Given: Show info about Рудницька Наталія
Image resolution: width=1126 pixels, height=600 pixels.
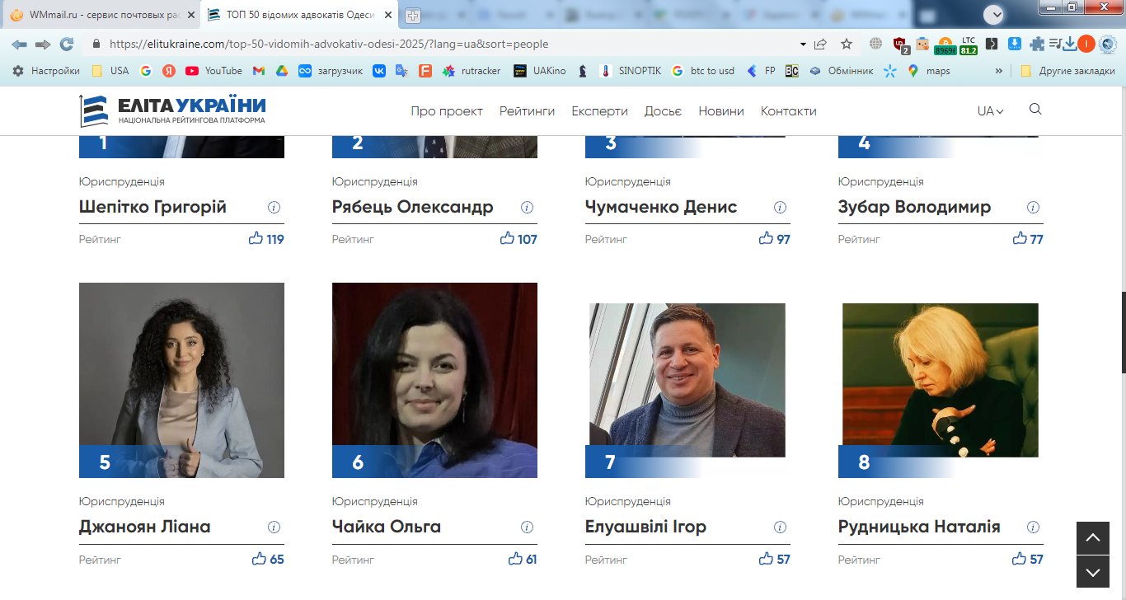Looking at the screenshot, I should pos(1034,527).
